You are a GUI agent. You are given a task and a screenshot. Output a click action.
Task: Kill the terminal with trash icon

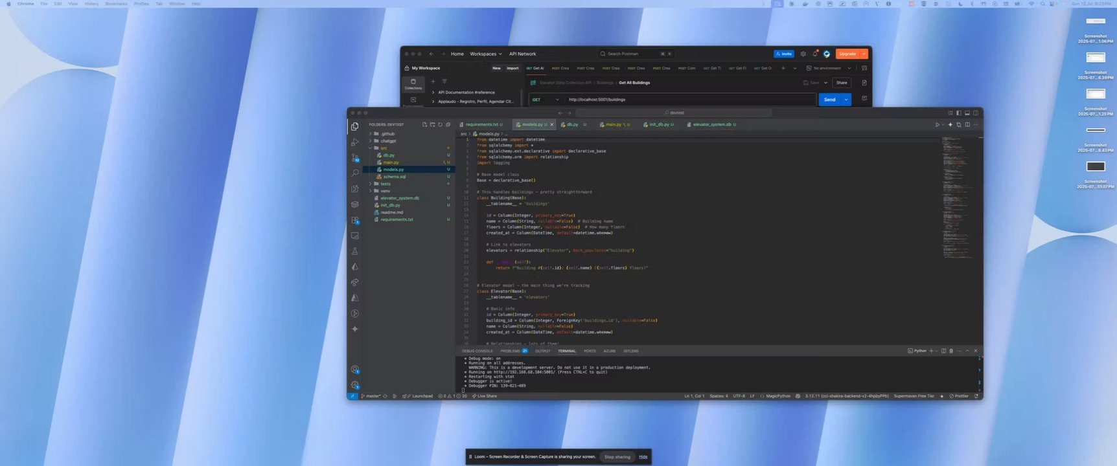coord(951,351)
